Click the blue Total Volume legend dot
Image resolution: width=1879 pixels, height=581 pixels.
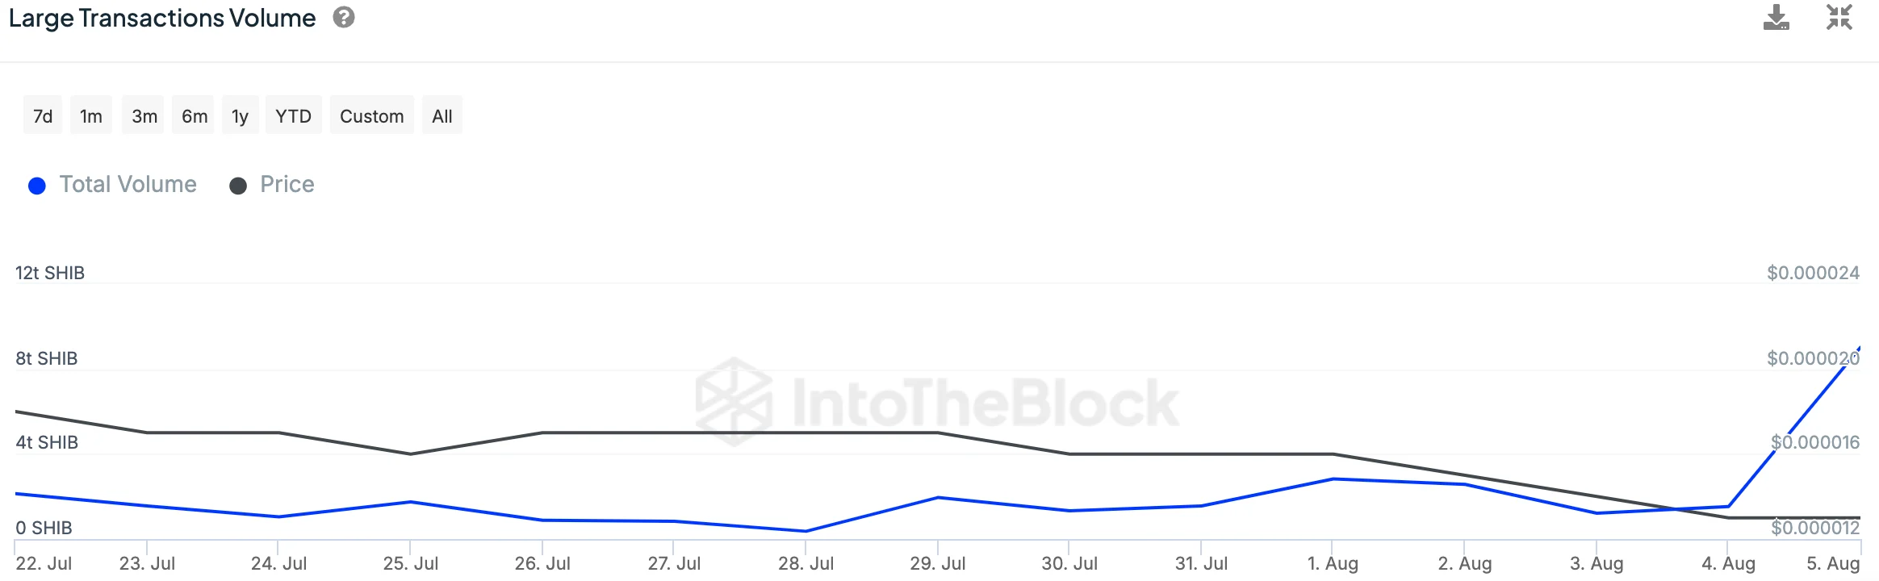tap(37, 186)
